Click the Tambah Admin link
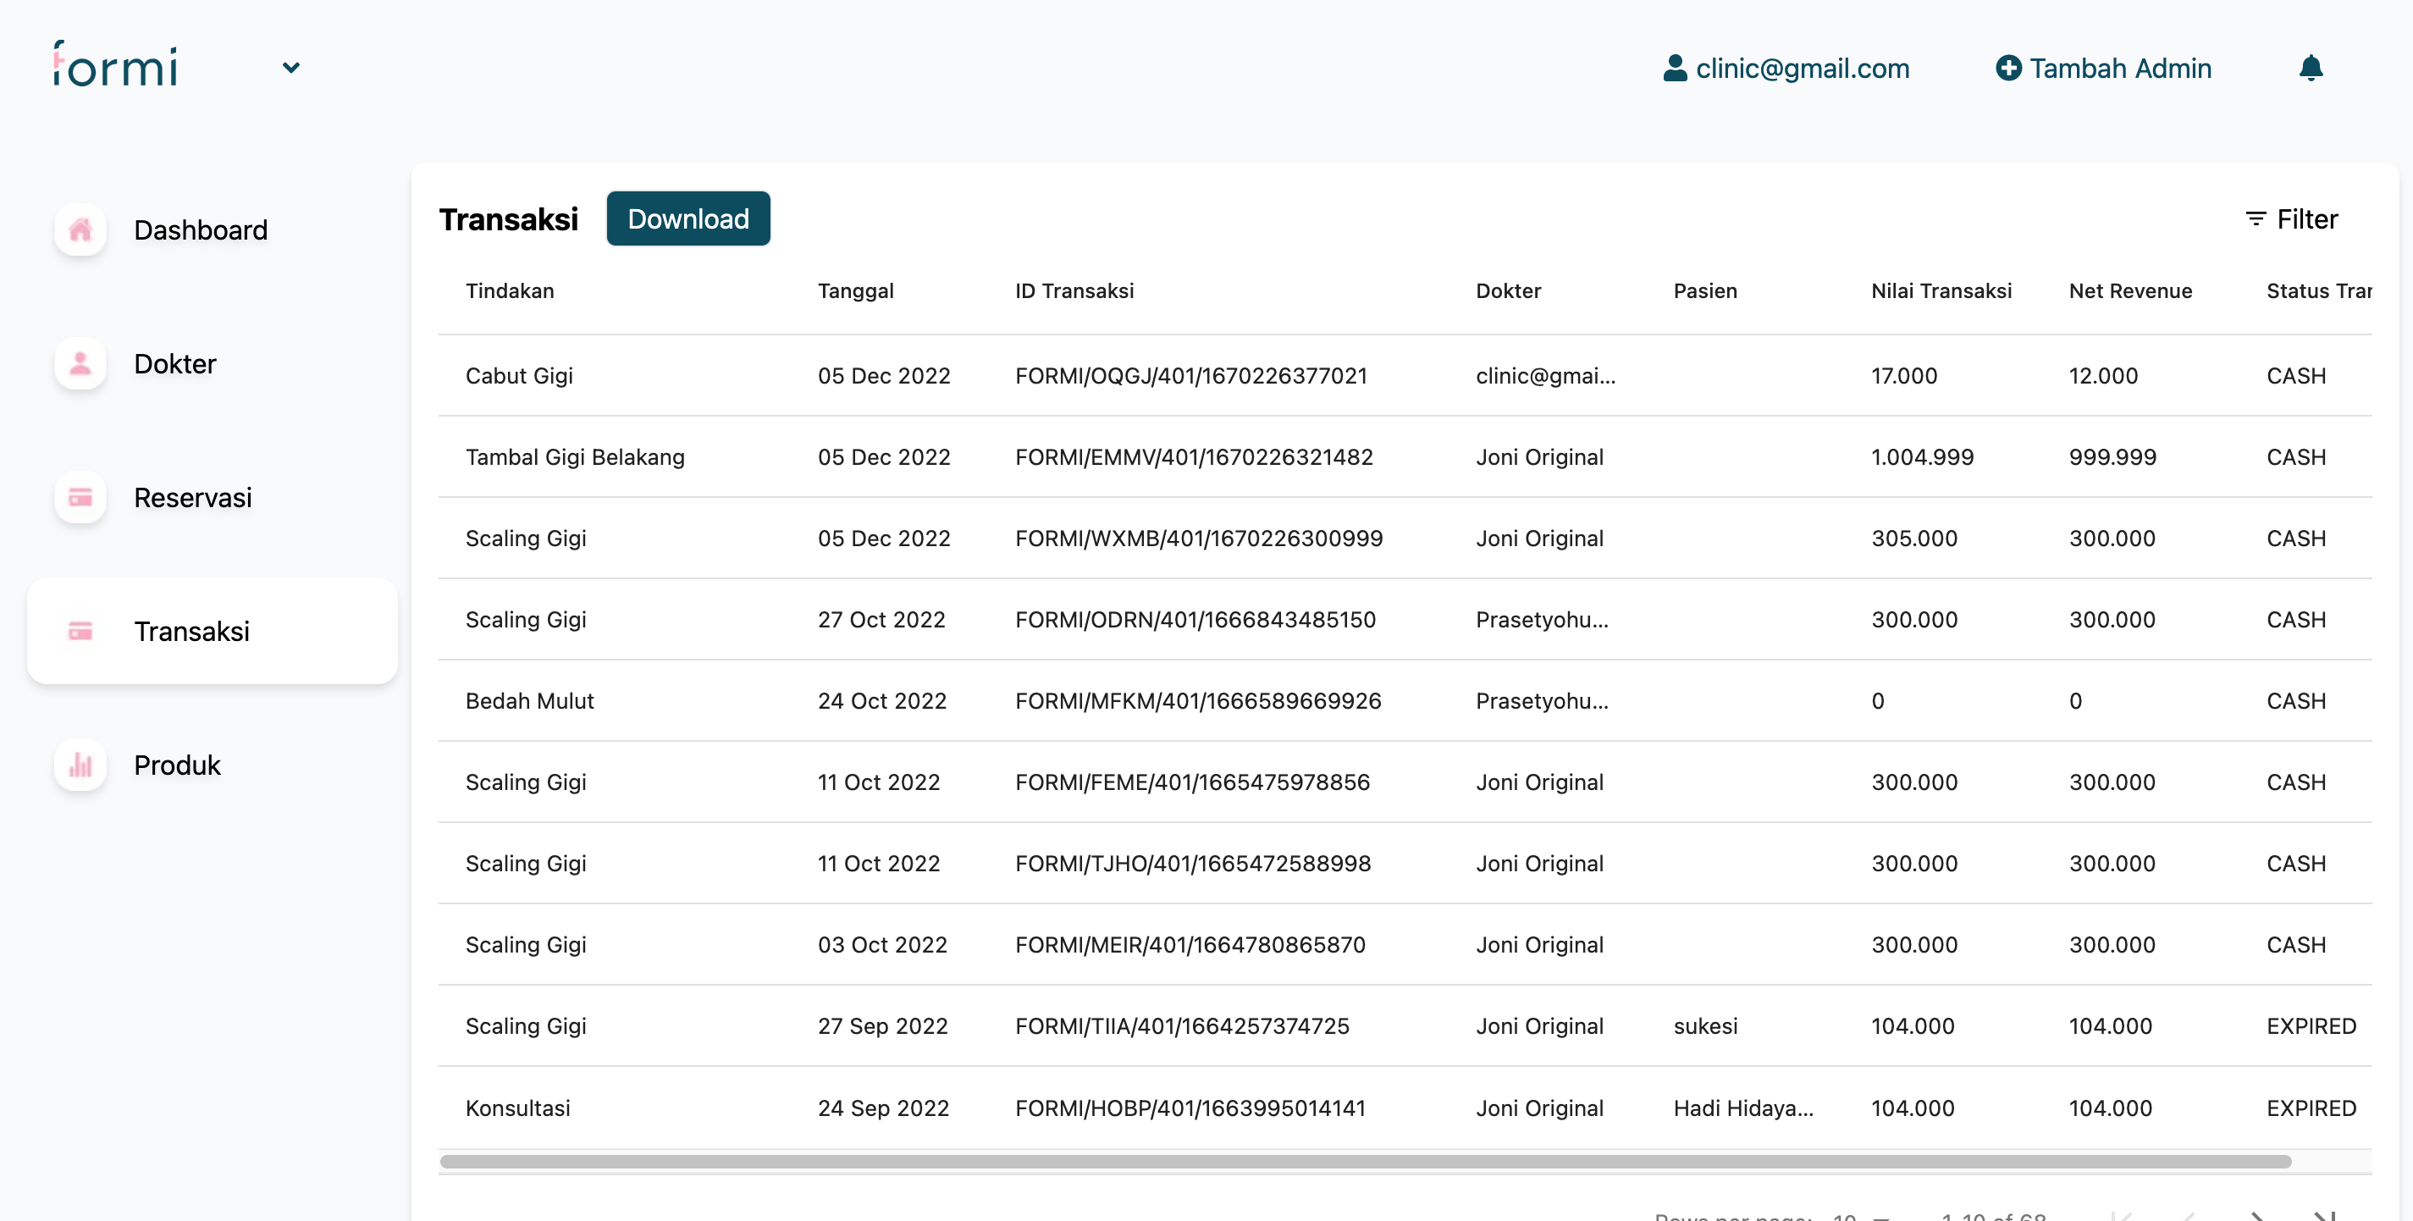The width and height of the screenshot is (2413, 1221). click(2120, 68)
